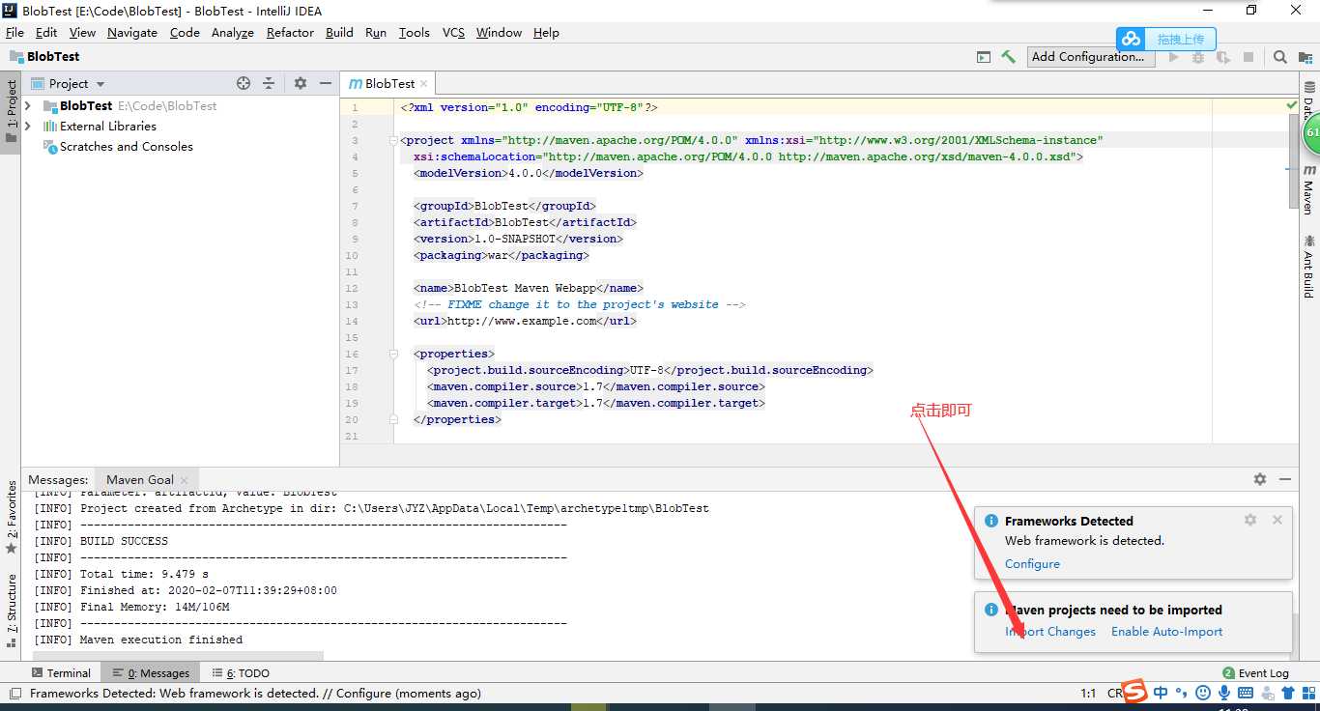This screenshot has height=711, width=1320.
Task: Open Search Everywhere magnifier icon
Action: click(1279, 57)
